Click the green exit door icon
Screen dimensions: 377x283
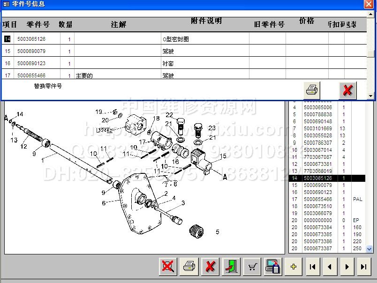(231, 267)
